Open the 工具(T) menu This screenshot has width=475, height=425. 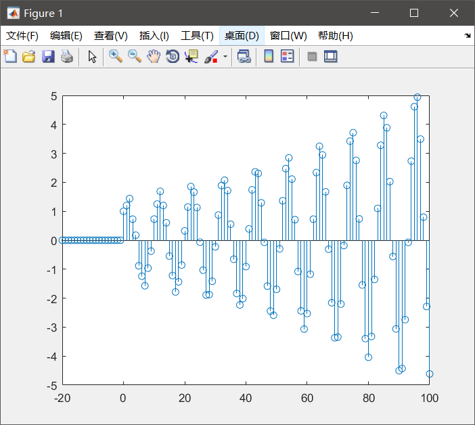197,36
